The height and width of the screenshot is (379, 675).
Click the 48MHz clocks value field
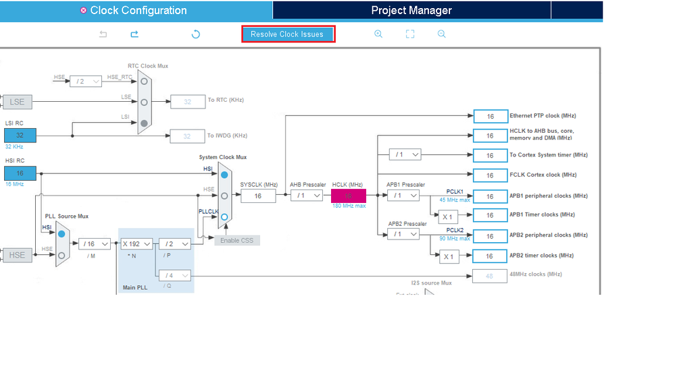(489, 276)
